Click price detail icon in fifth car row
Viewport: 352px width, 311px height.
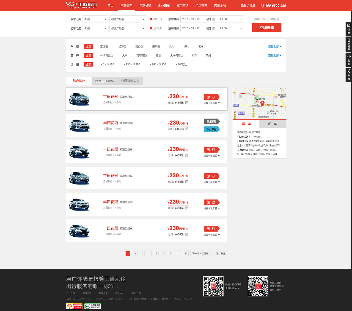point(187,208)
